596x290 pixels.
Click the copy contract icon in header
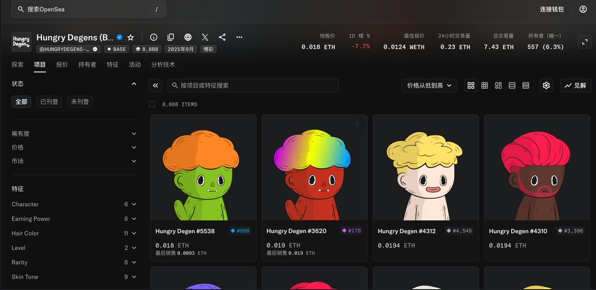pyautogui.click(x=170, y=37)
